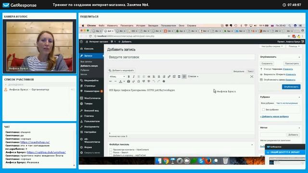Viewport: 308px width, 173px height.
Task: Click Paste as text icon
Action: pos(128,81)
